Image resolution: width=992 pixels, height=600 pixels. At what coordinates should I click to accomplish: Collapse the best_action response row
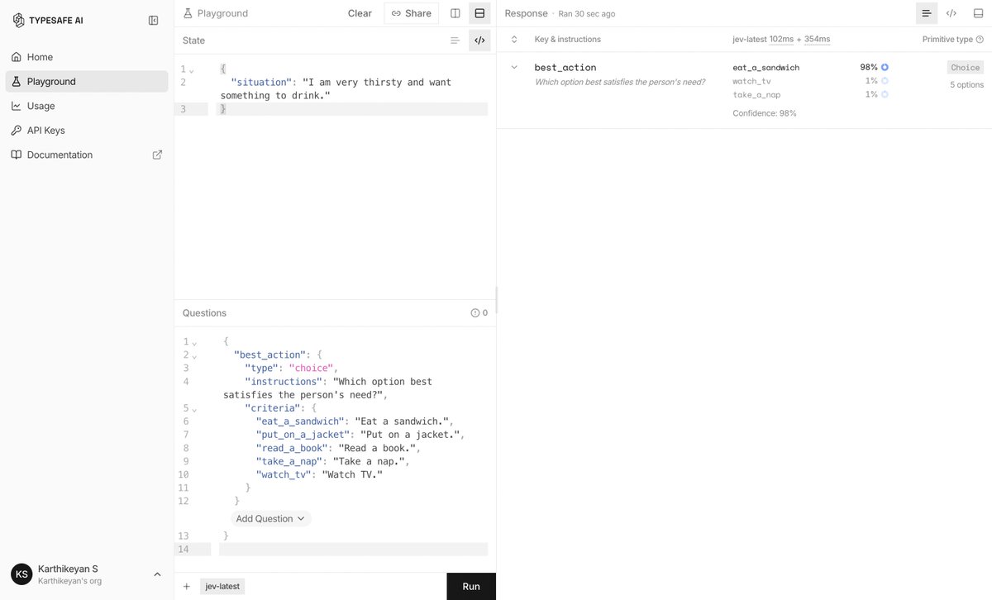pyautogui.click(x=514, y=67)
